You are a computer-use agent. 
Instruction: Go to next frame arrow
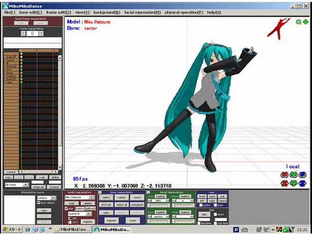click(x=41, y=34)
